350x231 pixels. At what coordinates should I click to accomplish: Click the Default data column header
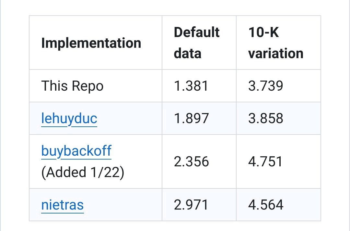pos(196,43)
